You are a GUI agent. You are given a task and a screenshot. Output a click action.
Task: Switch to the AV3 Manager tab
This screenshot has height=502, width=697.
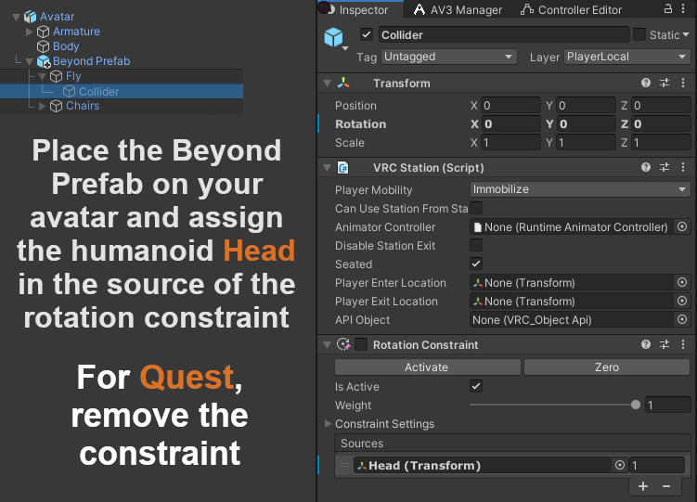(457, 9)
